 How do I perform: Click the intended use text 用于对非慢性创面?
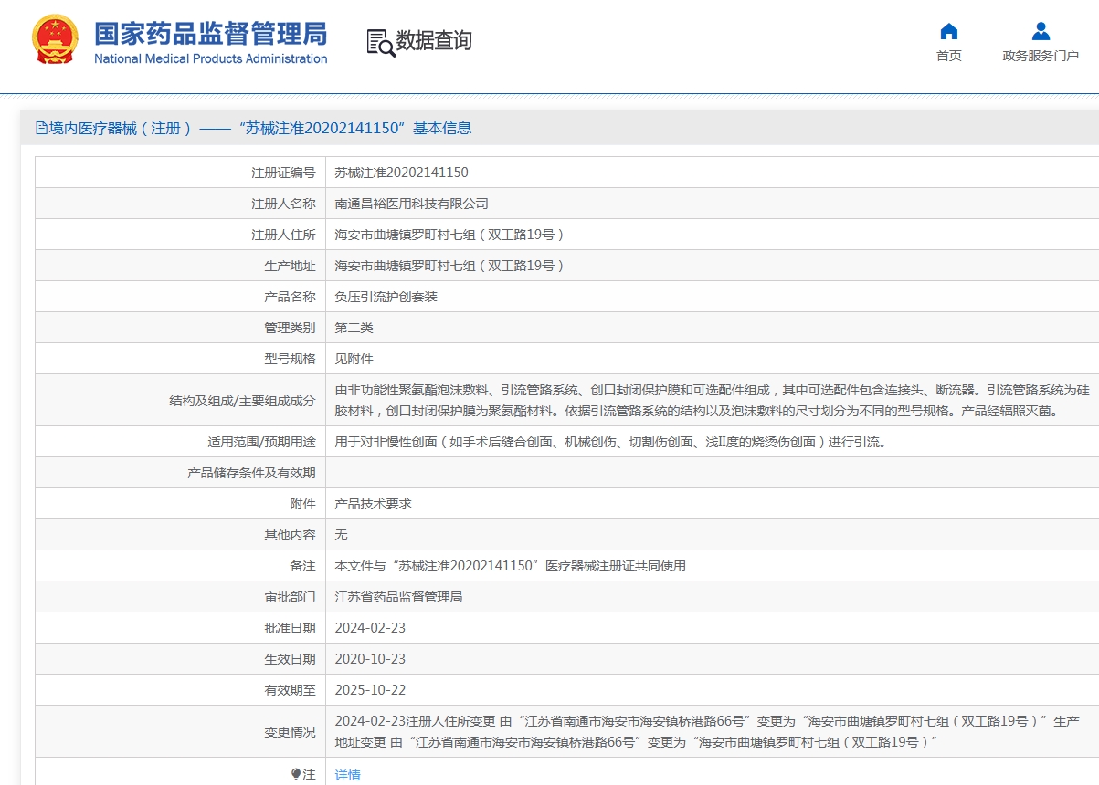(611, 442)
